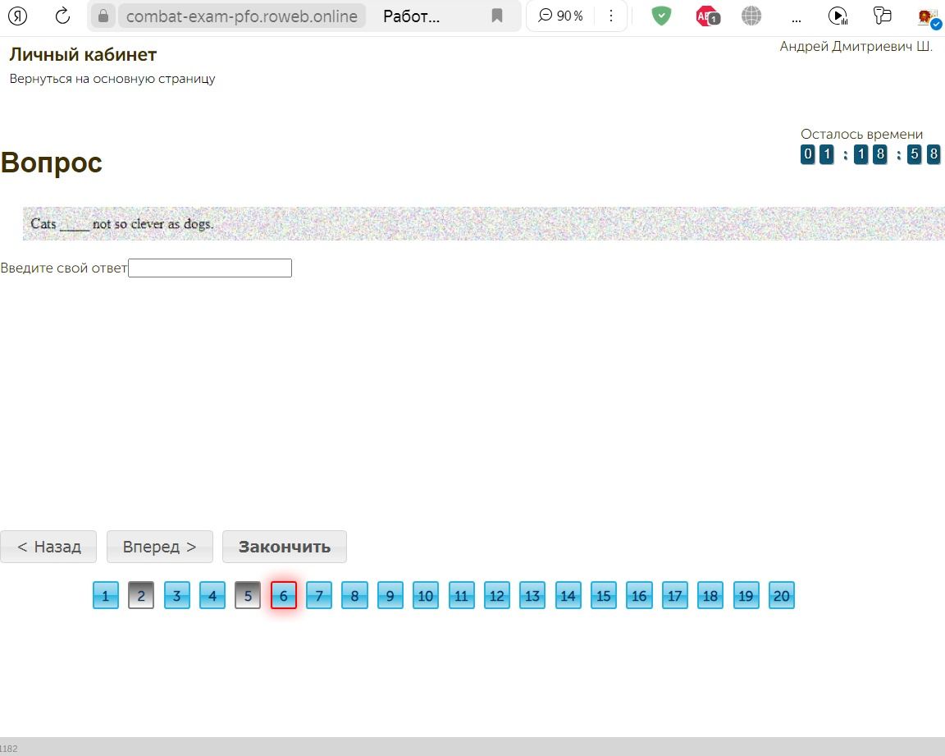Open the browser three-dot vertical menu
Viewport: 945px width, 756px height.
coord(610,16)
